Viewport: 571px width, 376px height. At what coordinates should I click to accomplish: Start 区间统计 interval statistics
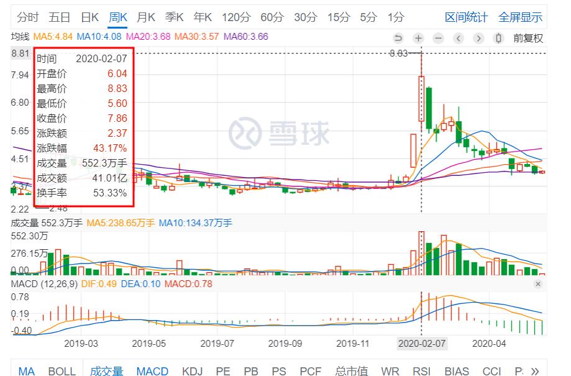pyautogui.click(x=465, y=17)
